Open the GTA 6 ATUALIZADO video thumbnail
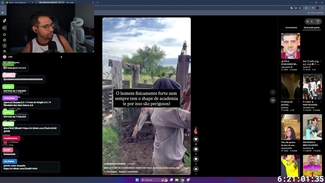The image size is (325, 183). coord(290,46)
